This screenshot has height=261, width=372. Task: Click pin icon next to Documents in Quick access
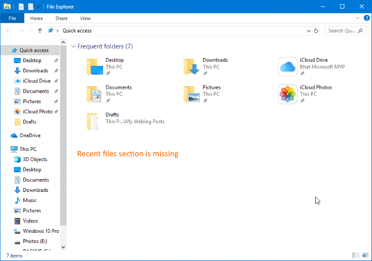56,91
